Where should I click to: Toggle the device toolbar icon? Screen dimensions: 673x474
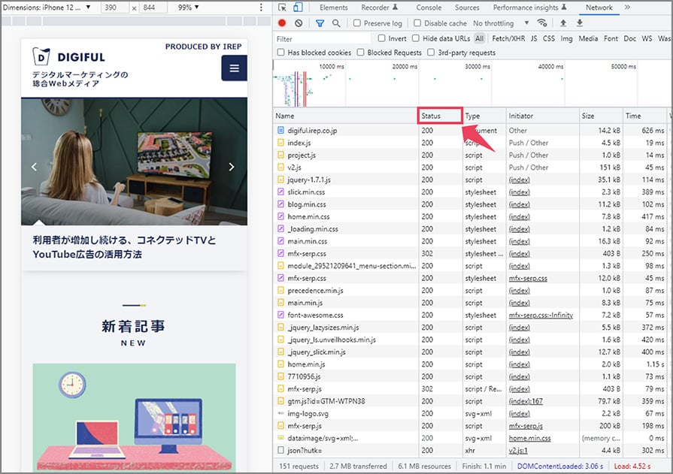298,8
